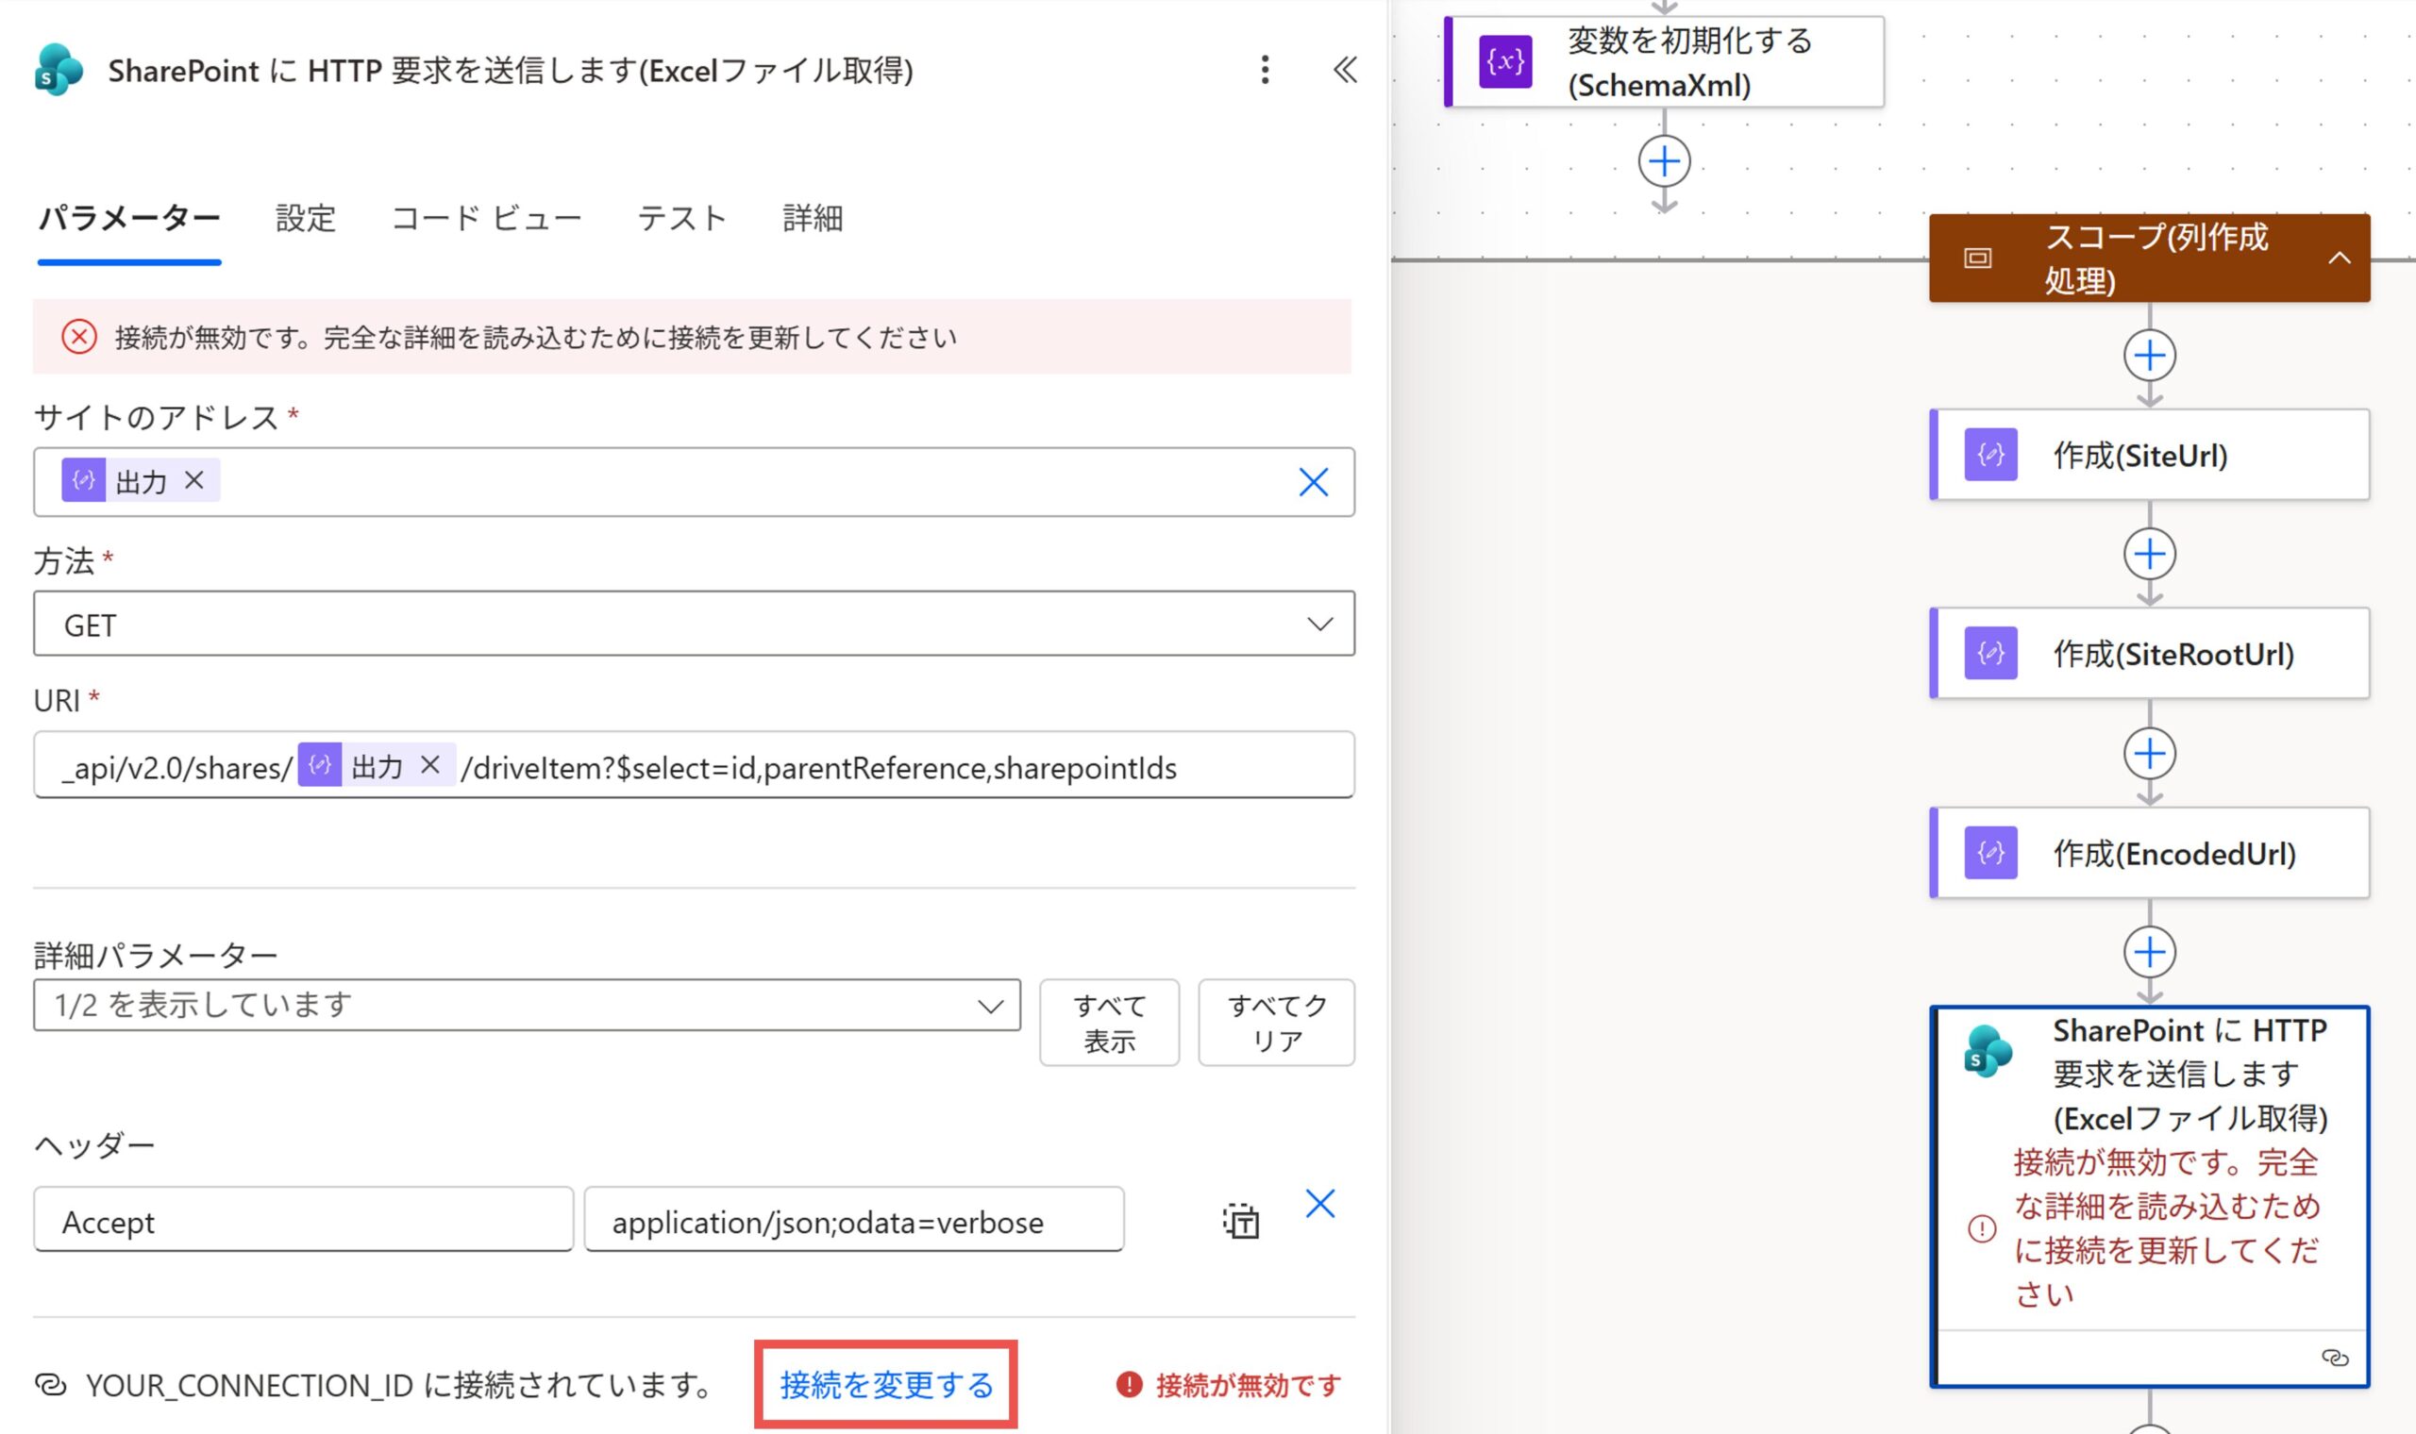
Task: Edit the Accept header key field
Action: [304, 1221]
